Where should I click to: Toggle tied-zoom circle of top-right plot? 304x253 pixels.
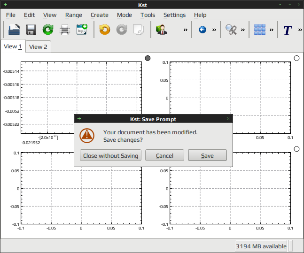[296, 58]
